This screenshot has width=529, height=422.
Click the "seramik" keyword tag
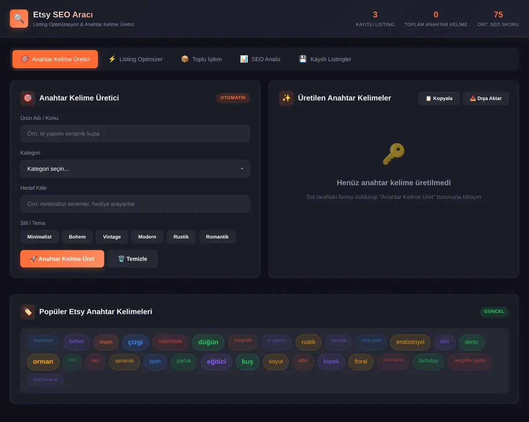tap(124, 362)
